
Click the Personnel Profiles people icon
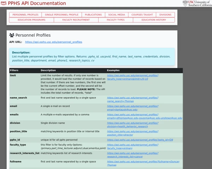point(12,35)
